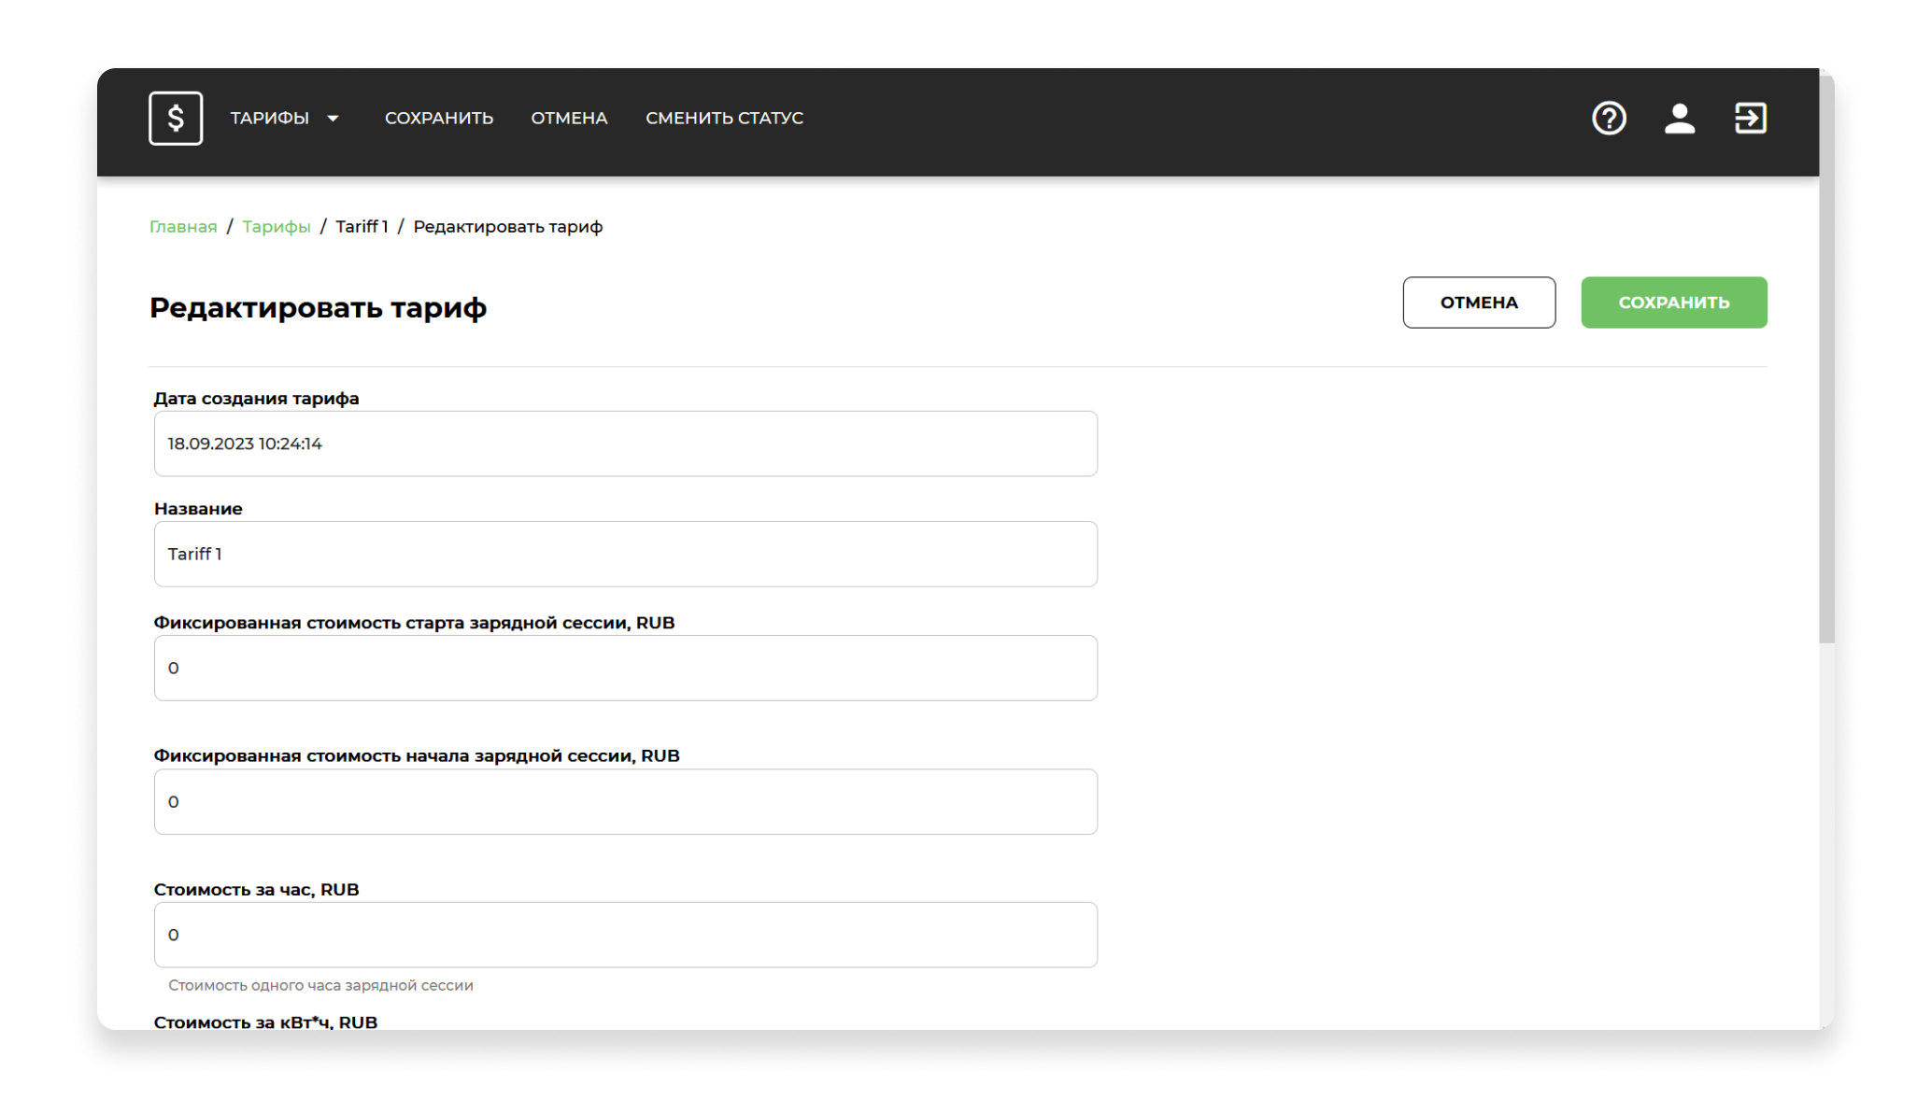Click the Стоимость за кВт*ч, RUB label
Image resolution: width=1931 pixels, height=1099 pixels.
[x=265, y=1022]
